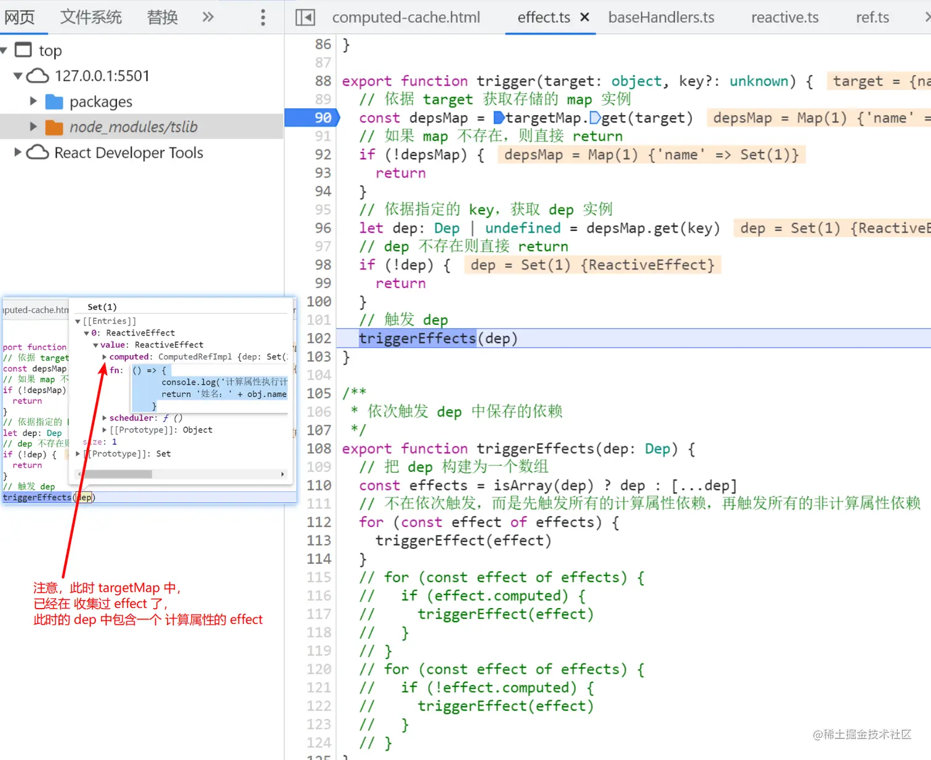This screenshot has height=760, width=931.
Task: Open the reactive.ts file tab
Action: (784, 17)
